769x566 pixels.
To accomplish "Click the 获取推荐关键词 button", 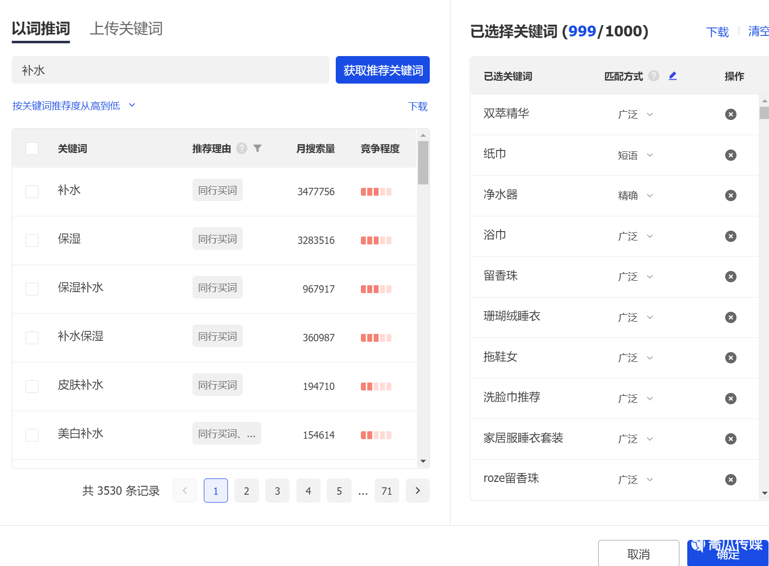I will tap(383, 70).
